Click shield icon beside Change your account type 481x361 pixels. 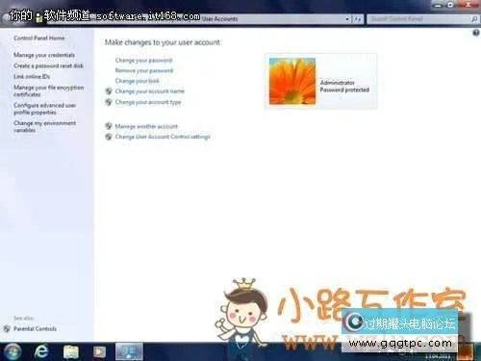[109, 102]
